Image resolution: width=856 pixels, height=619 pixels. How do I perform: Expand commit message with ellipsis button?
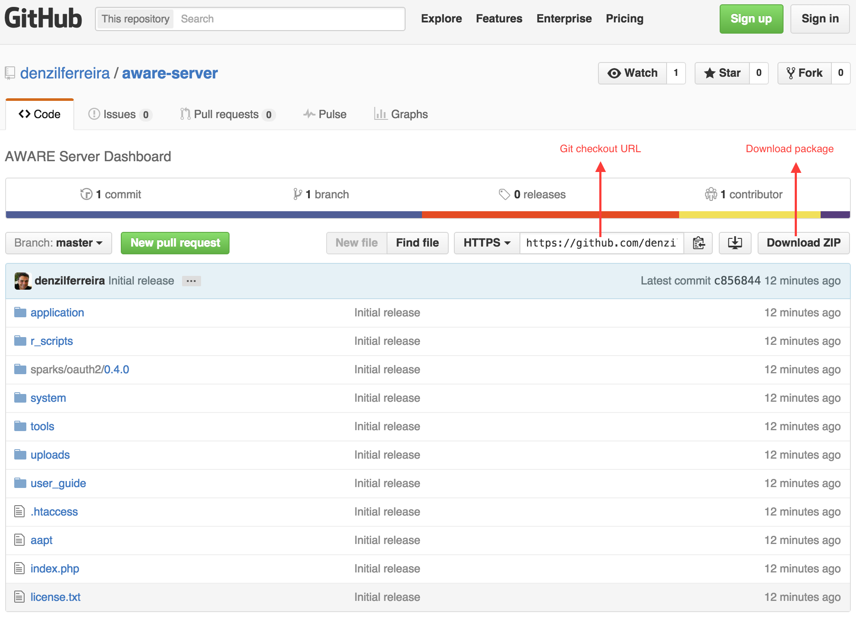pos(191,281)
